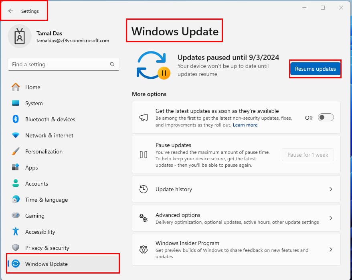Click Resume updates button

315,69
